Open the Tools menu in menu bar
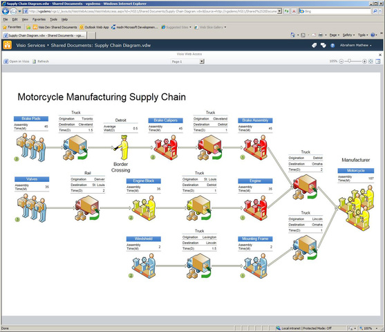Screen dimensions: 385x332 (53, 19)
